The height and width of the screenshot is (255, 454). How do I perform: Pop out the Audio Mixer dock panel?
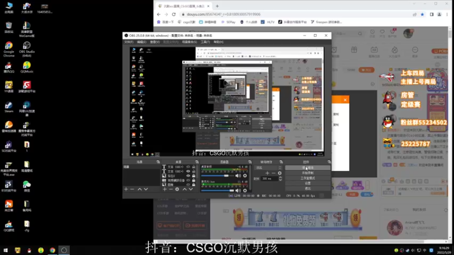250,162
